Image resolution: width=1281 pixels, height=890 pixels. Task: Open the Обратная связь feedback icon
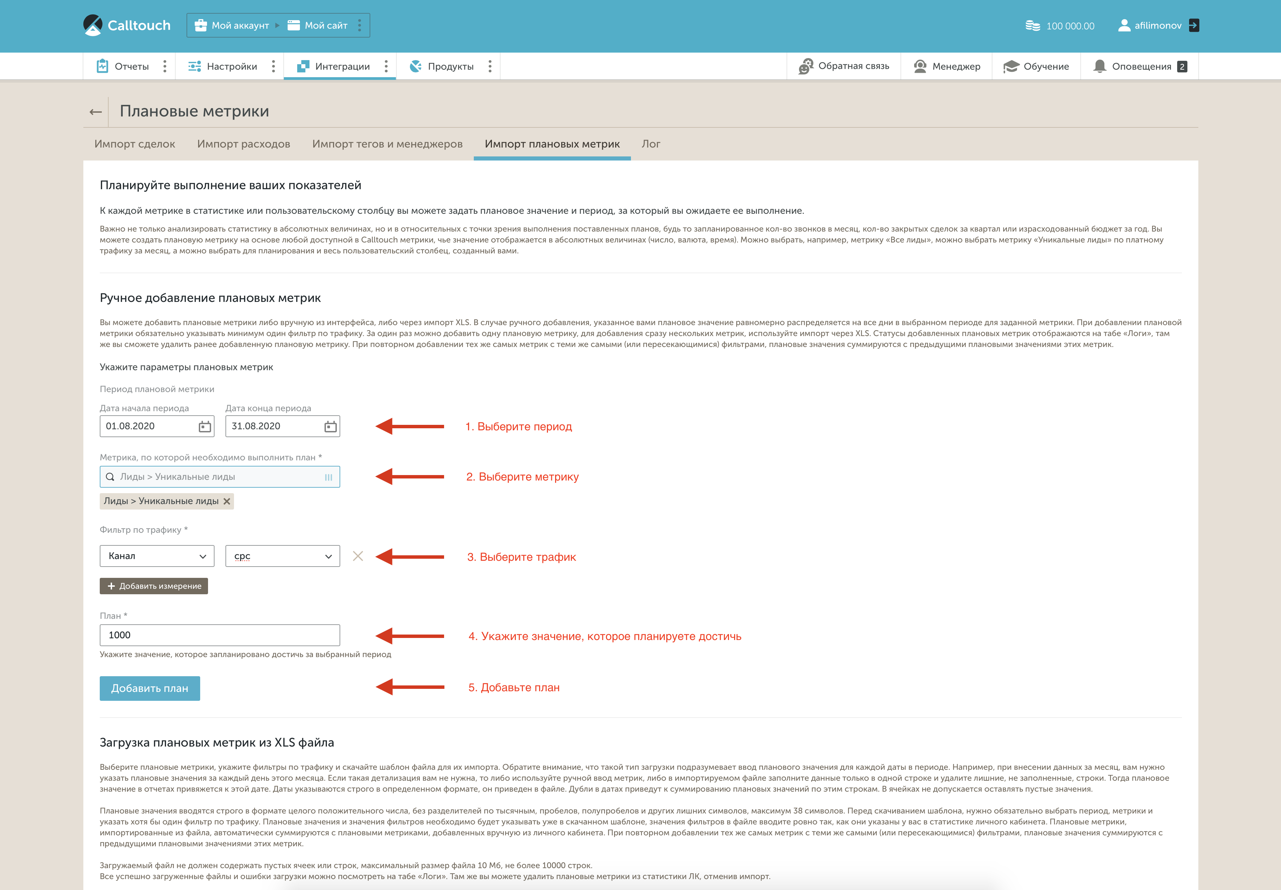click(x=805, y=66)
